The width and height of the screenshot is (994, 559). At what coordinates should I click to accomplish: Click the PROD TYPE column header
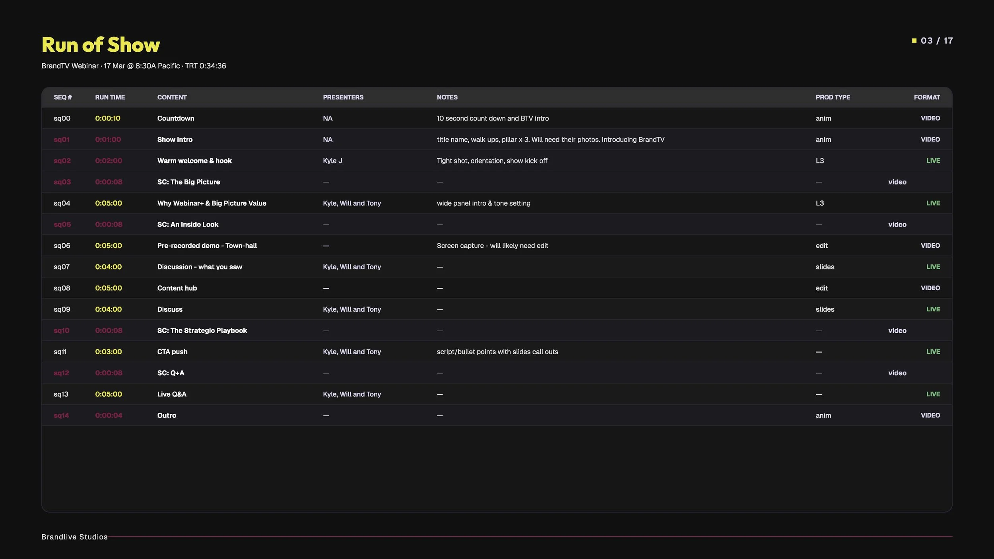(x=833, y=97)
